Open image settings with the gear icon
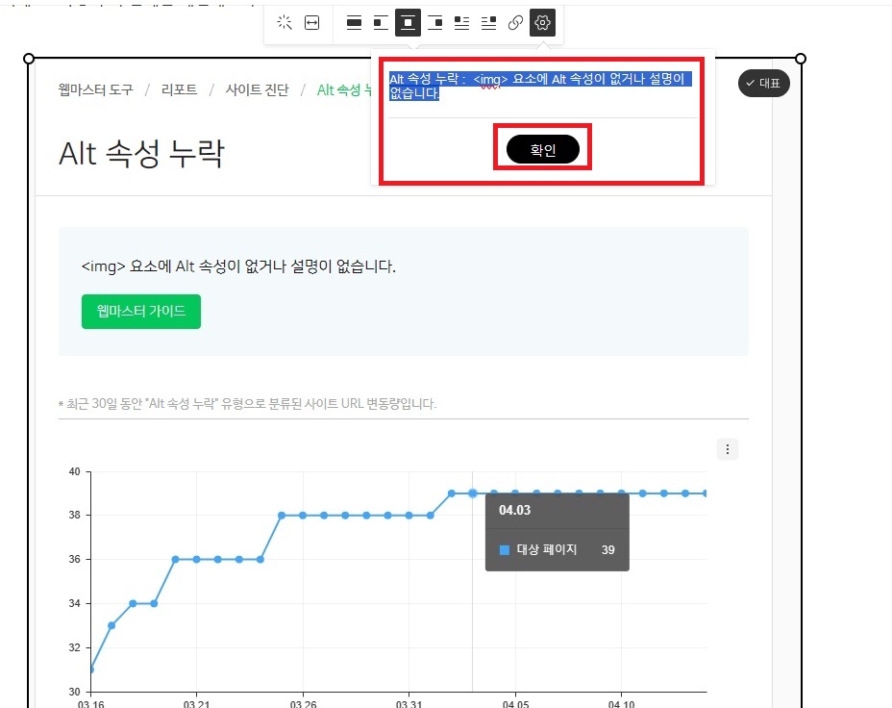 (542, 22)
